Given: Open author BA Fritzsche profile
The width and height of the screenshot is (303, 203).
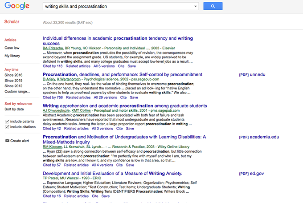Looking at the screenshot, I should coord(53,48).
